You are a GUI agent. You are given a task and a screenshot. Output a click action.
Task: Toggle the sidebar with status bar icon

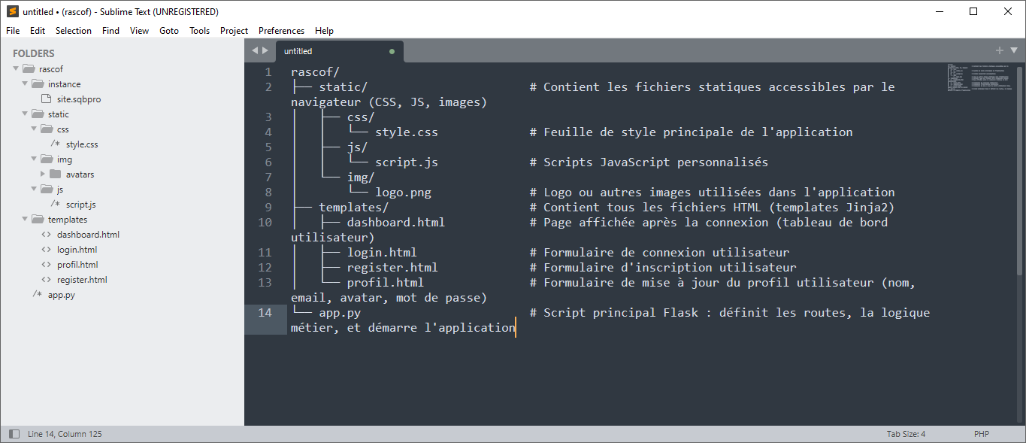pos(14,434)
